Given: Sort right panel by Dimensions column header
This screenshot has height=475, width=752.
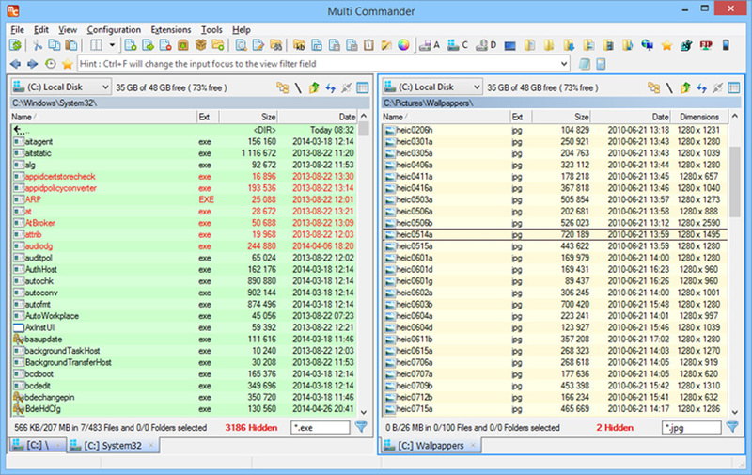Looking at the screenshot, I should click(699, 117).
